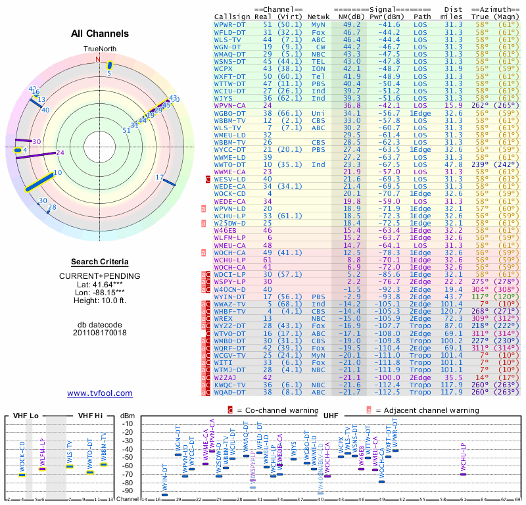Click the 'aC' warning badge beside W40CN-D
Image resolution: width=526 pixels, height=505 pixels.
206,289
